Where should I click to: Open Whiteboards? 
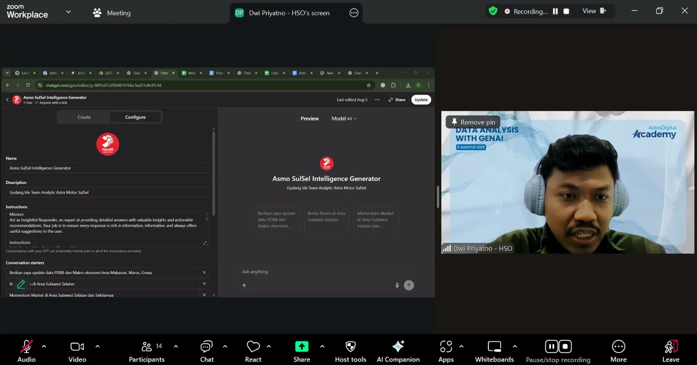(x=494, y=351)
